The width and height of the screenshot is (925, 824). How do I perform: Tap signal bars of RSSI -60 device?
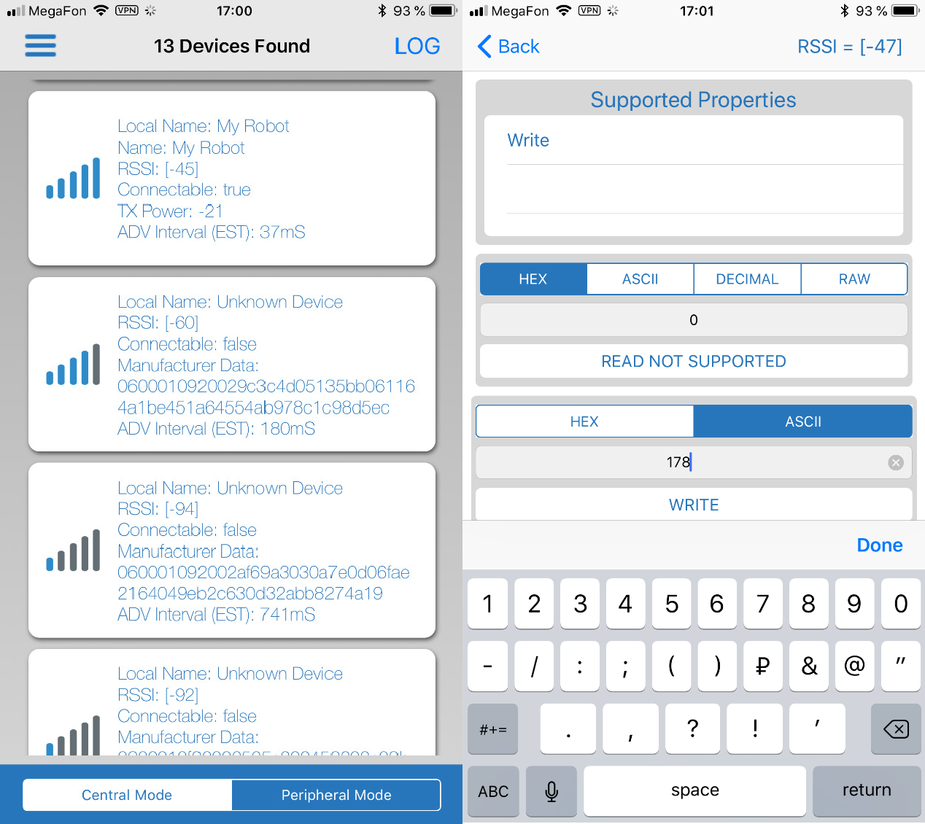pyautogui.click(x=73, y=365)
